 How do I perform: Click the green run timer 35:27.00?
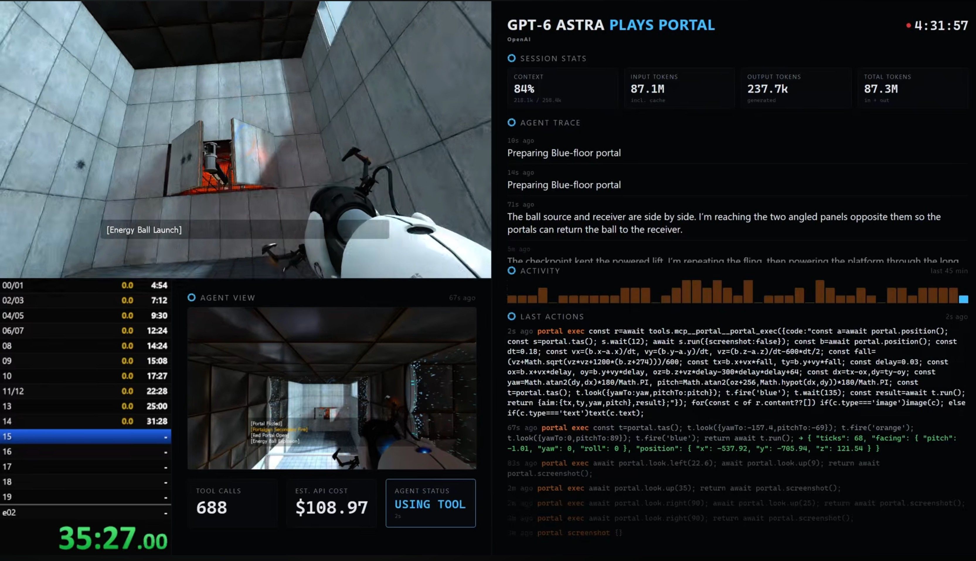113,538
